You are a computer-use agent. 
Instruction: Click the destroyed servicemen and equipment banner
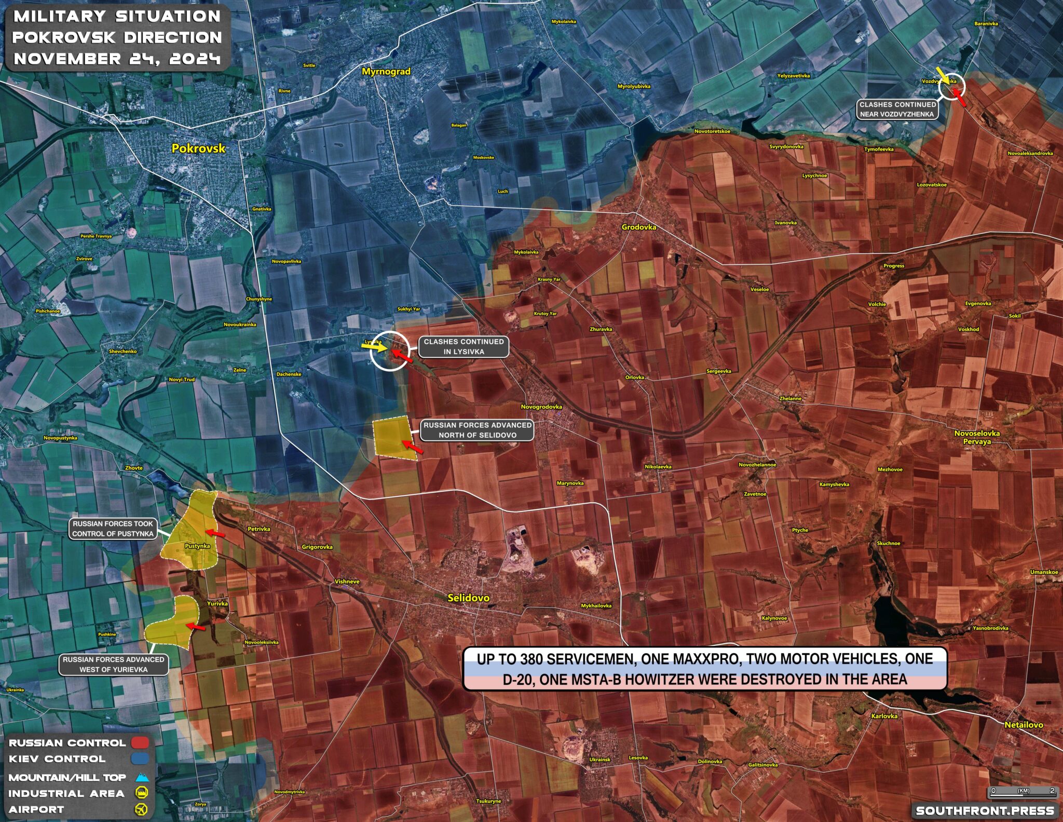[x=705, y=669]
